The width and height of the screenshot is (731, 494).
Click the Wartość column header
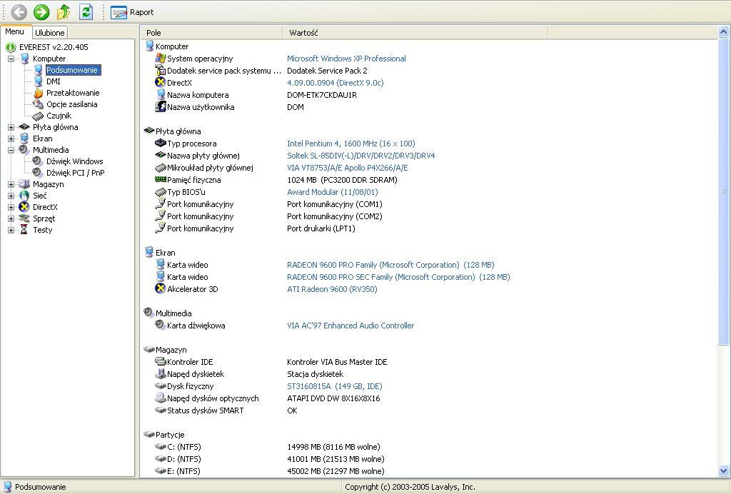click(x=415, y=33)
